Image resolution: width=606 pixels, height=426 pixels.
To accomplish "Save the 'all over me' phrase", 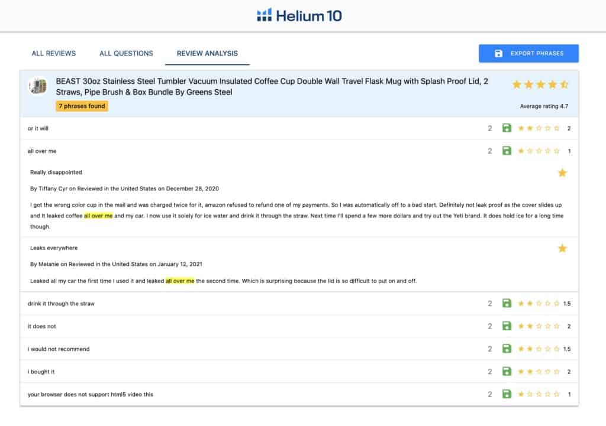I will pyautogui.click(x=507, y=151).
